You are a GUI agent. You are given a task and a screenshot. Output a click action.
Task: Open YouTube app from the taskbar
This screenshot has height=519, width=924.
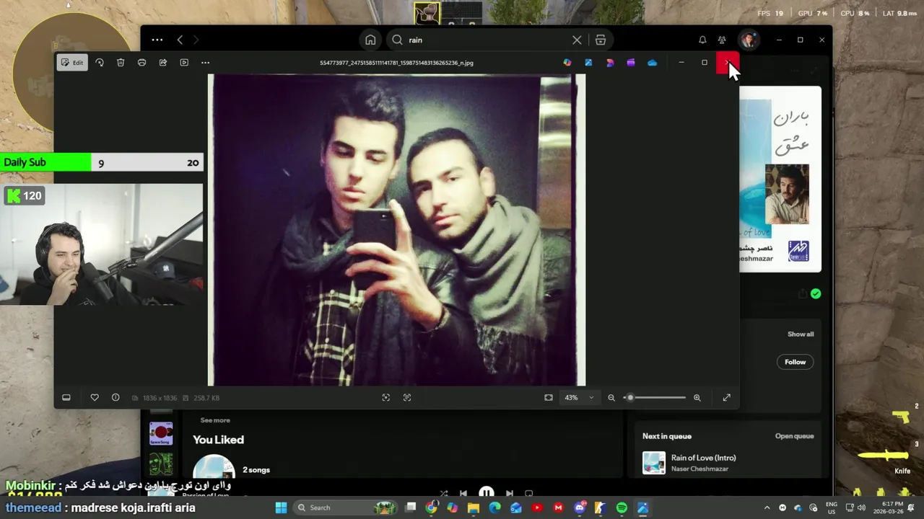tap(537, 507)
